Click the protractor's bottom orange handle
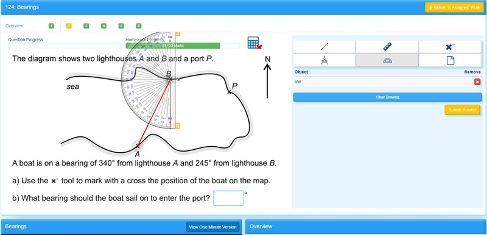The image size is (487, 235). tap(178, 126)
